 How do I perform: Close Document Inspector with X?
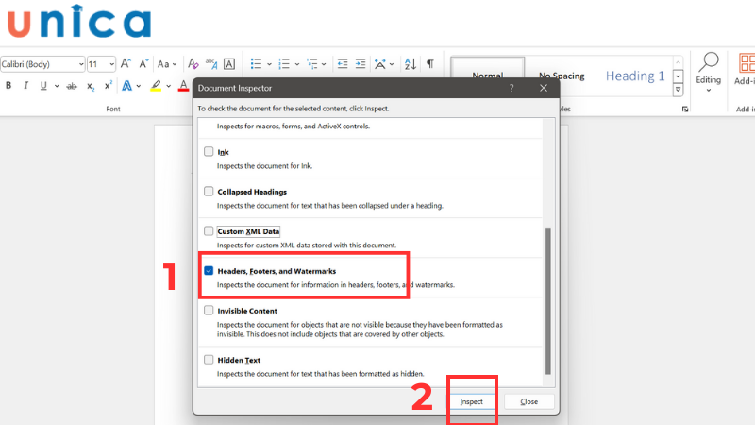(544, 88)
